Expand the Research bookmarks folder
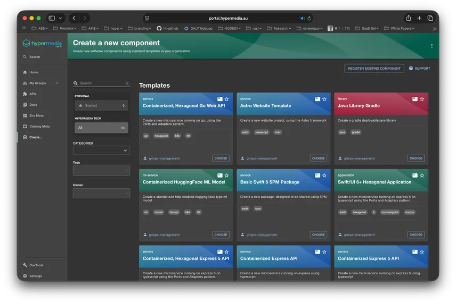Image resolution: width=456 pixels, height=303 pixels. coord(279,29)
